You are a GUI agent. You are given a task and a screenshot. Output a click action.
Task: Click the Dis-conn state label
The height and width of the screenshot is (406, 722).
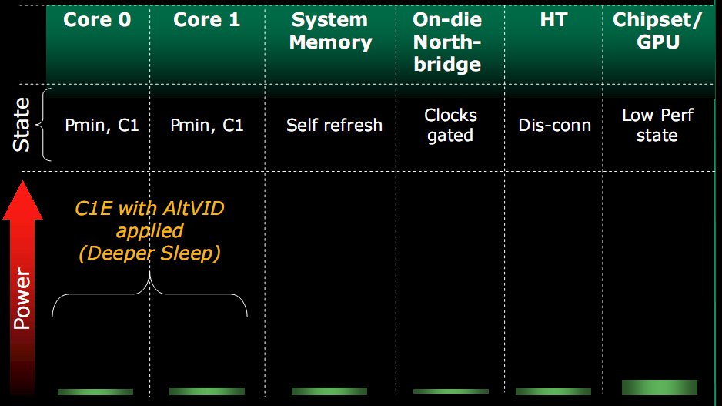[554, 126]
